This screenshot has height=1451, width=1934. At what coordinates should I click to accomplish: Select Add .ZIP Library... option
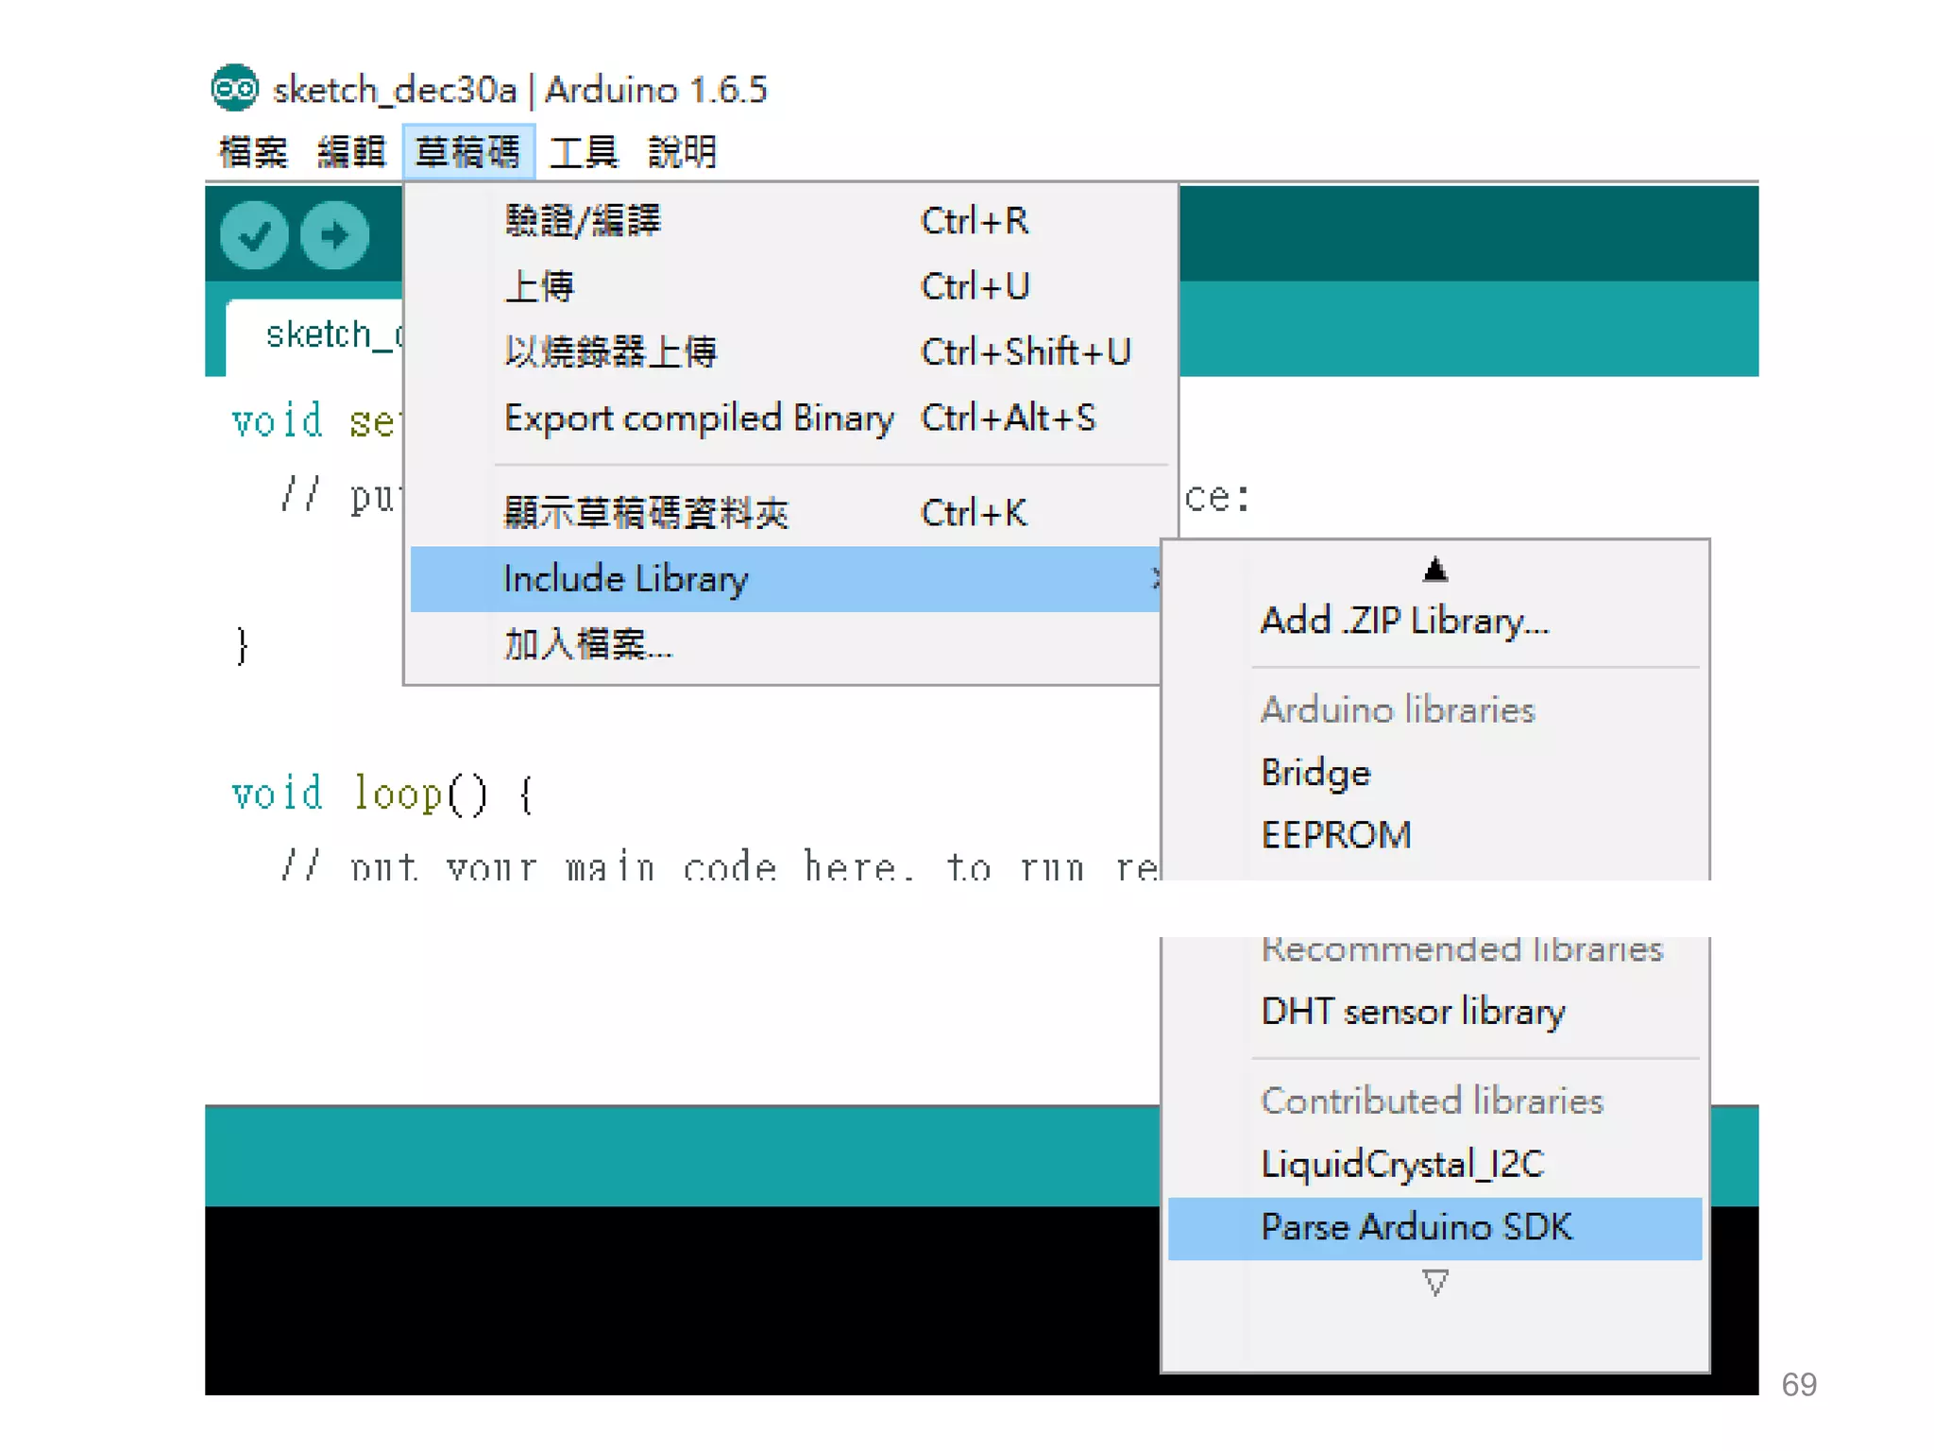click(x=1404, y=621)
